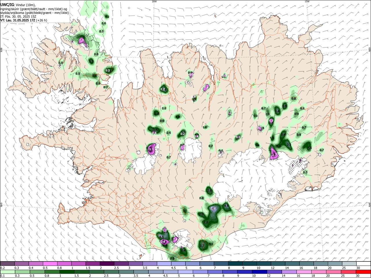
Task: Click the 3.1 value on the pink snow patch
Action: point(151,149)
